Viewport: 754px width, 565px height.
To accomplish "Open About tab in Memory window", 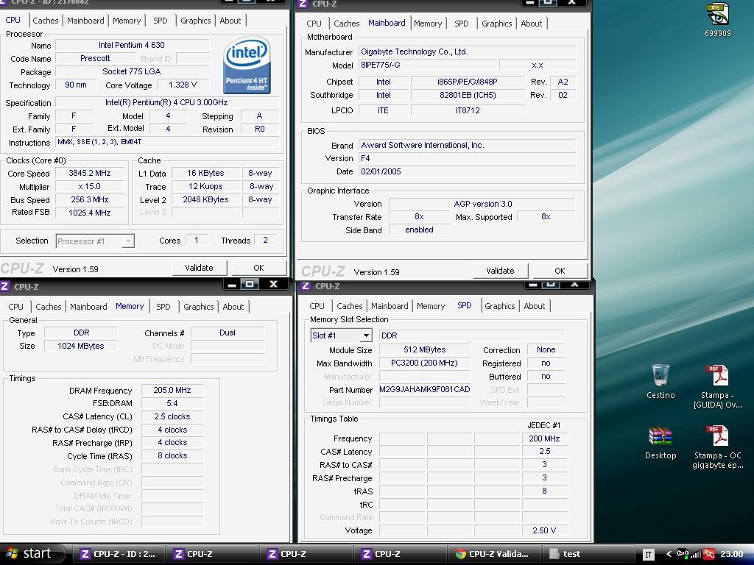I will [x=233, y=307].
